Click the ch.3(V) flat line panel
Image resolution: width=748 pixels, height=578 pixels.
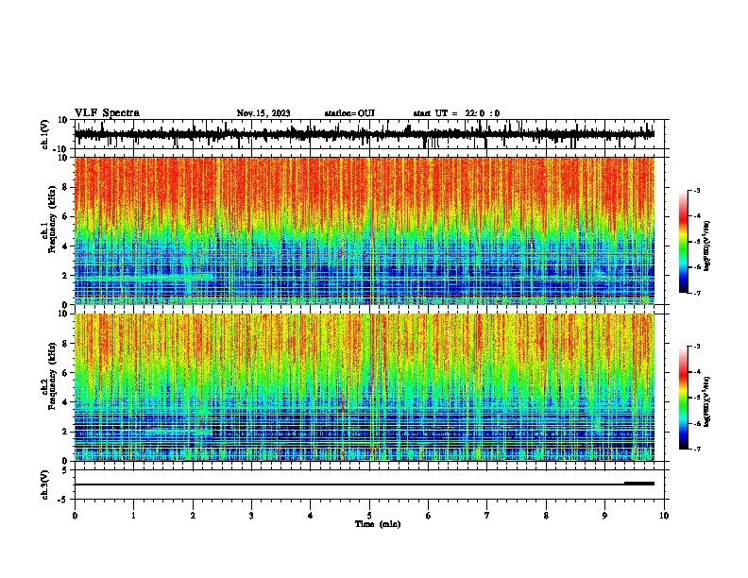pyautogui.click(x=369, y=484)
